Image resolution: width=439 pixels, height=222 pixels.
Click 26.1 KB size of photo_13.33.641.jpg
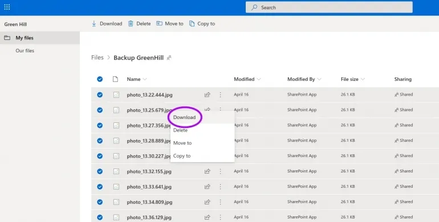coord(348,187)
